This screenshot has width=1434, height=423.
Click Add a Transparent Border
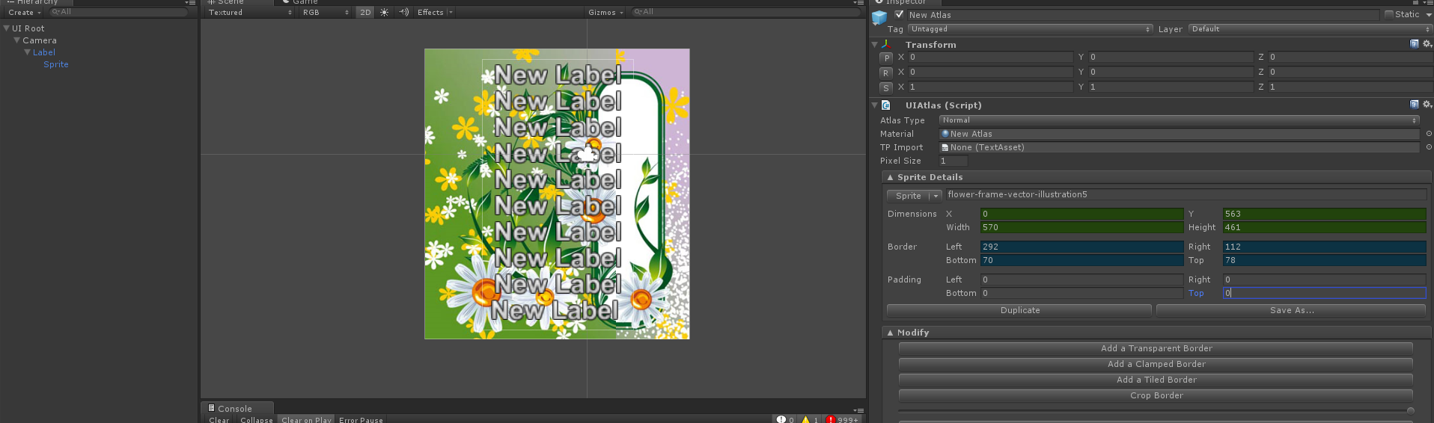pos(1156,348)
